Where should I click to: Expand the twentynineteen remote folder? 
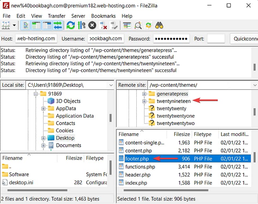tap(144, 101)
